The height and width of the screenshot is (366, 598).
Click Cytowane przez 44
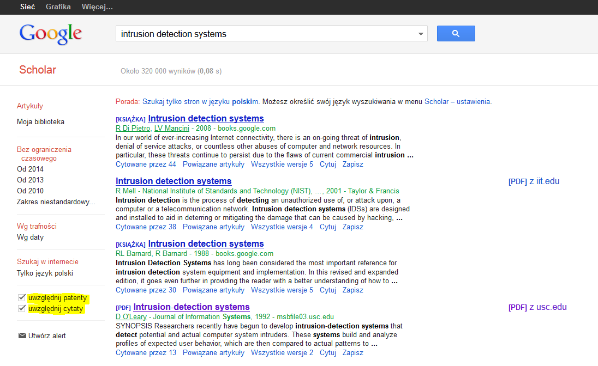(146, 164)
